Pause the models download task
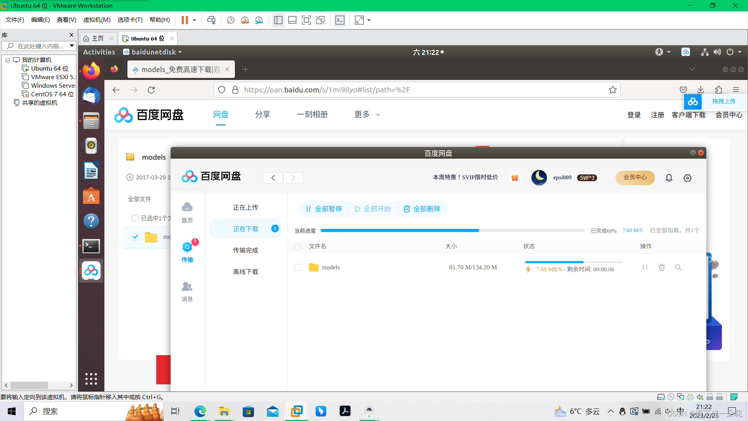Screen dimensions: 748x421 645,267
